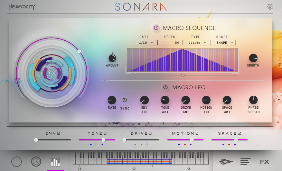Expand the Shape dropdown
This screenshot has height=171, width=282.
tap(222, 42)
